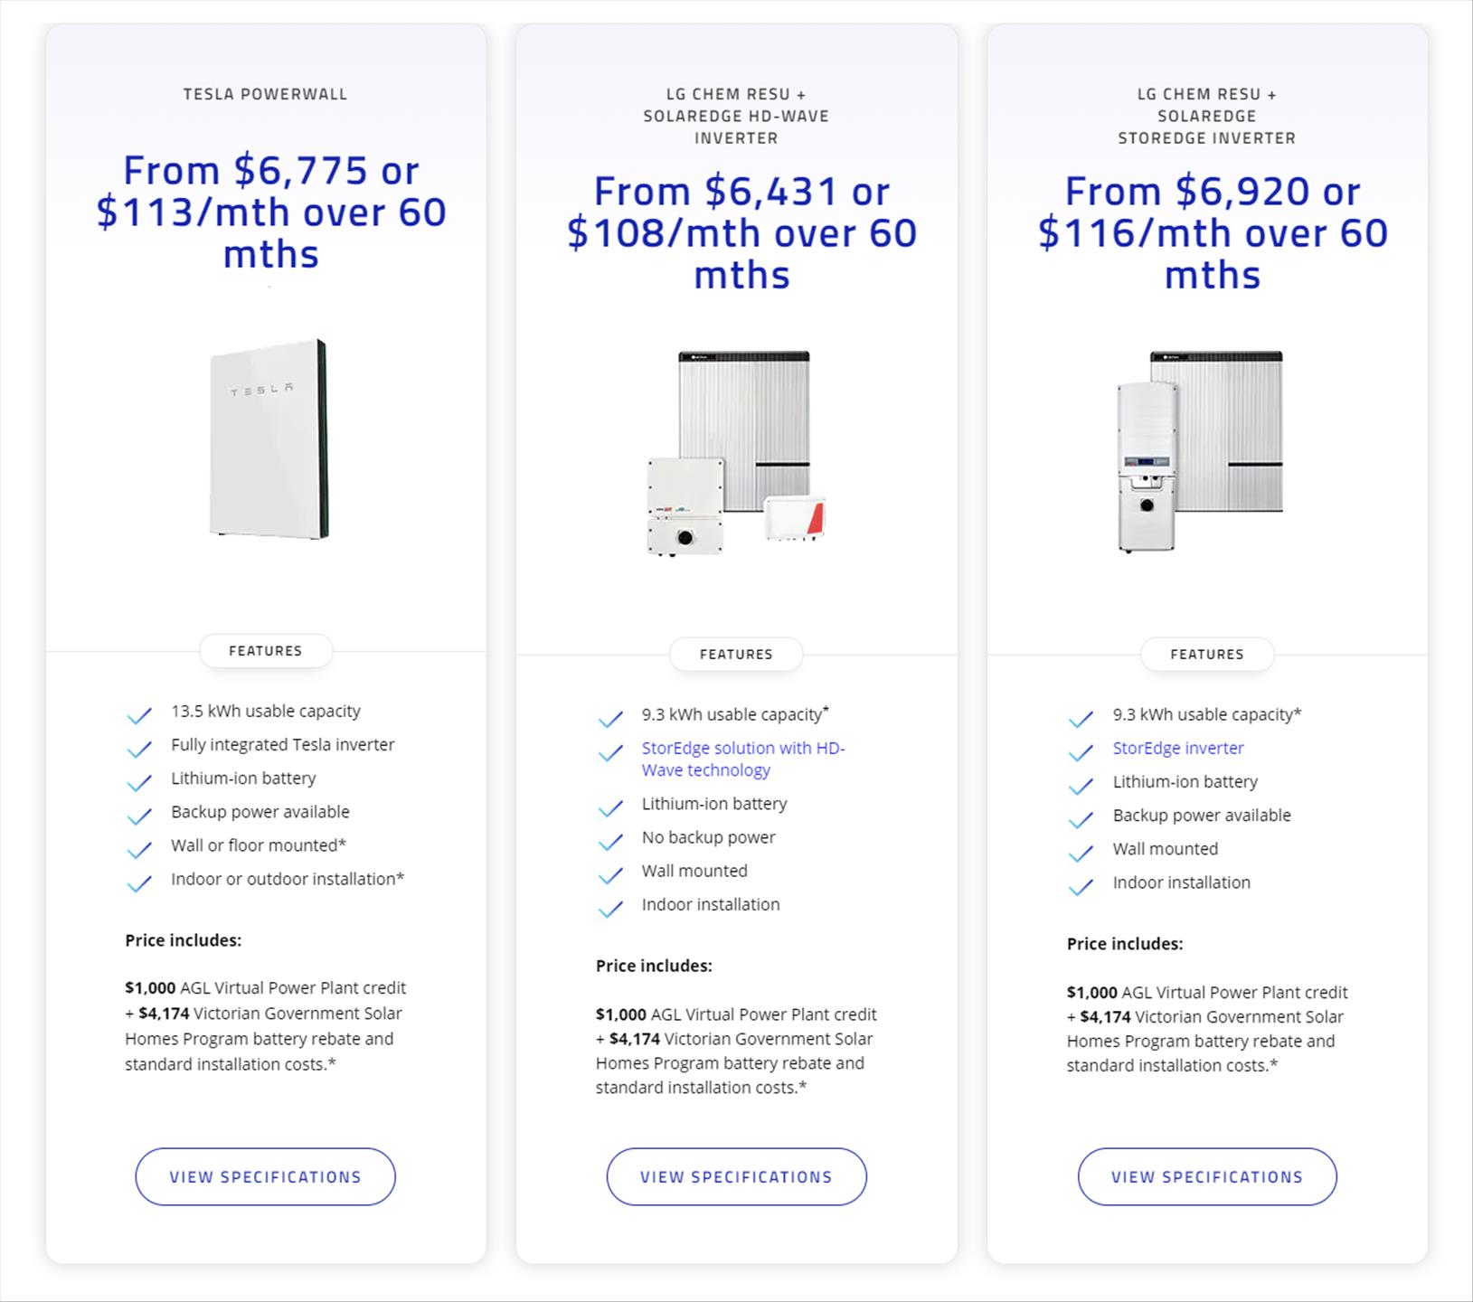Click the checkmark beside Wall or floor mounted
Image resolution: width=1473 pixels, height=1302 pixels.
(x=139, y=850)
